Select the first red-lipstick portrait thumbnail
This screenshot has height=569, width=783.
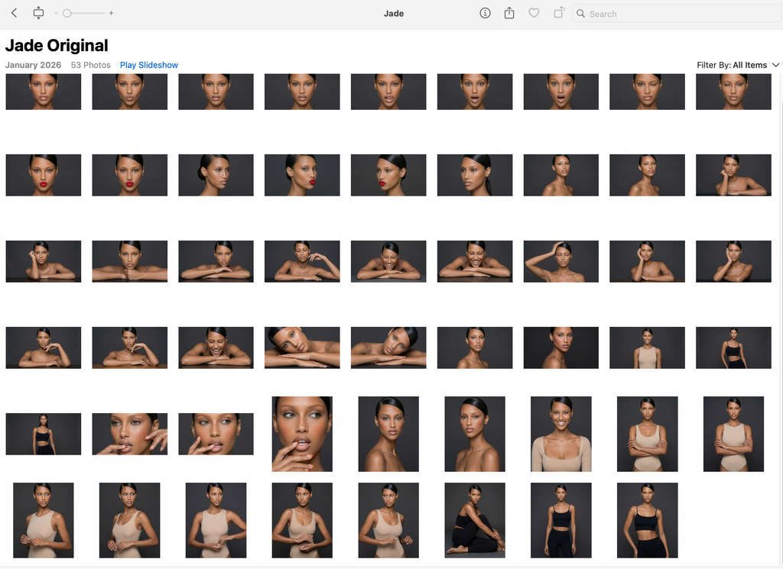point(43,175)
